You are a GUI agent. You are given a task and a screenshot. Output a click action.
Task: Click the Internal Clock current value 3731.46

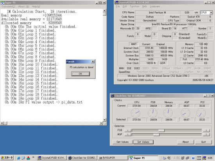click(x=147, y=48)
